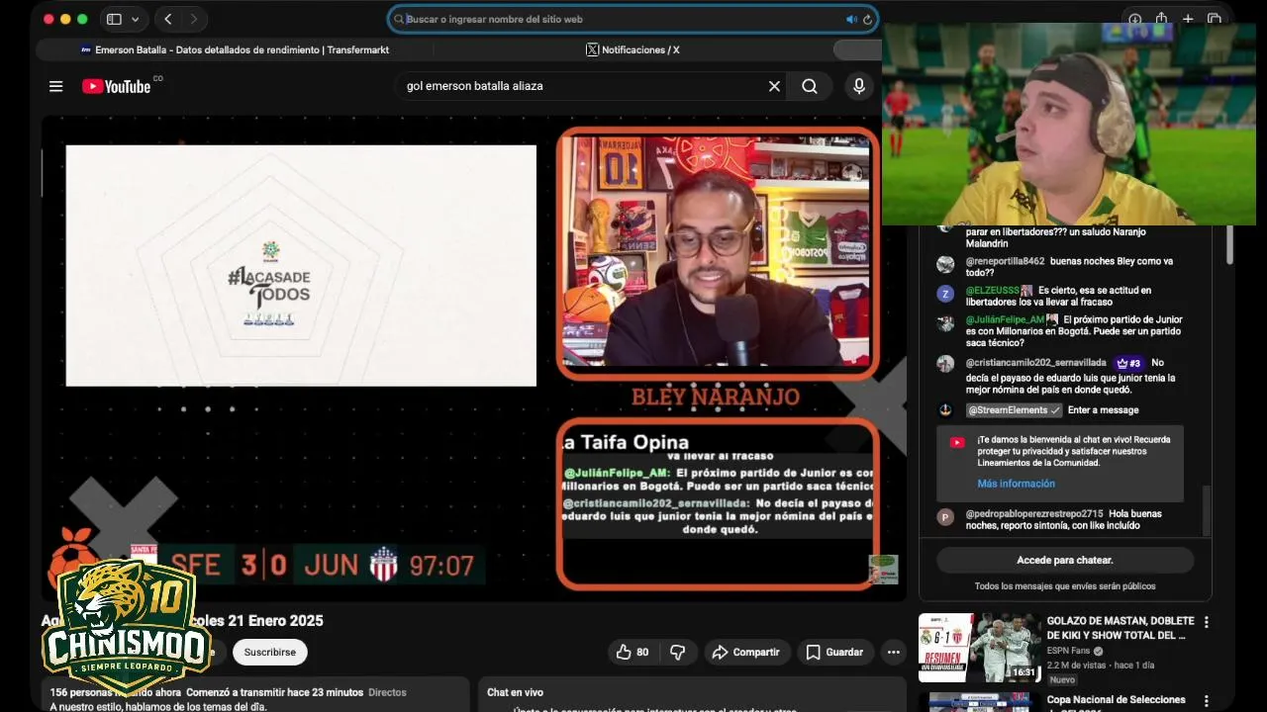The image size is (1267, 712).
Task: Toggle Safari sidebar panel
Action: coord(114,19)
